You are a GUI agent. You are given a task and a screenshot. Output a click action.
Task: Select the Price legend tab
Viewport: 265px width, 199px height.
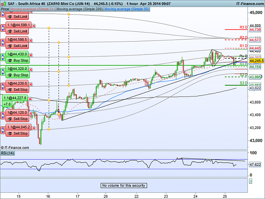[x=5, y=9]
